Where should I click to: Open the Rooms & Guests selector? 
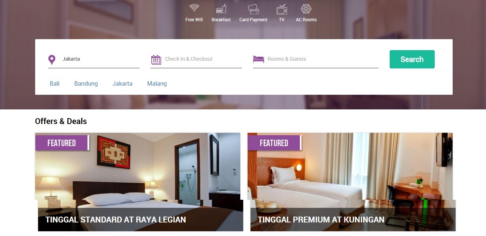(316, 59)
